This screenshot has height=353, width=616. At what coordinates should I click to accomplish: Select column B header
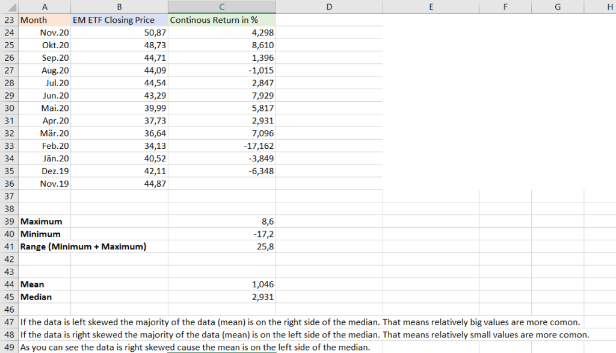[x=120, y=7]
